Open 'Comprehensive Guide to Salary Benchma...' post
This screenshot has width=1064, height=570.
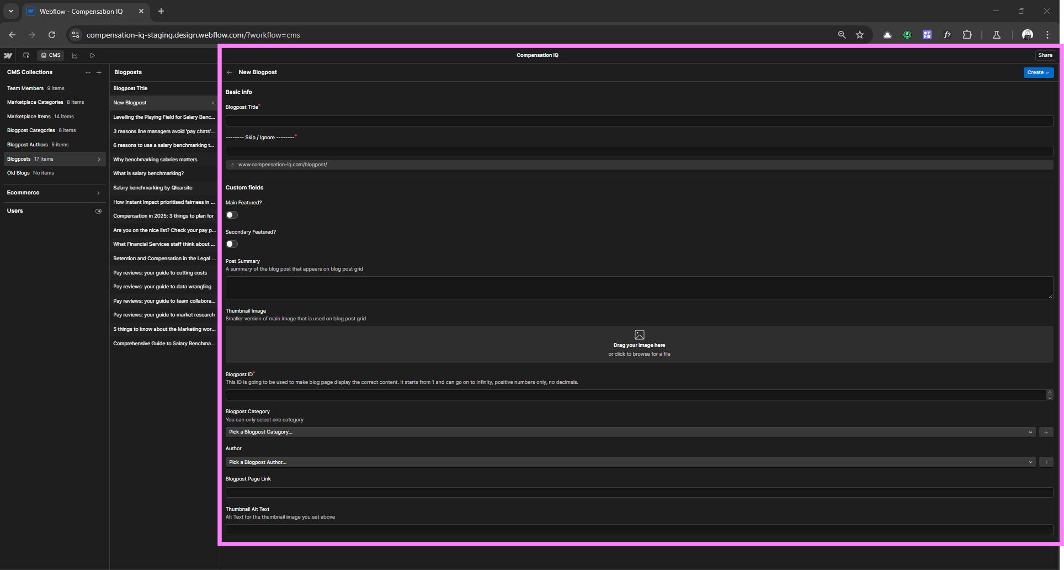pos(164,344)
